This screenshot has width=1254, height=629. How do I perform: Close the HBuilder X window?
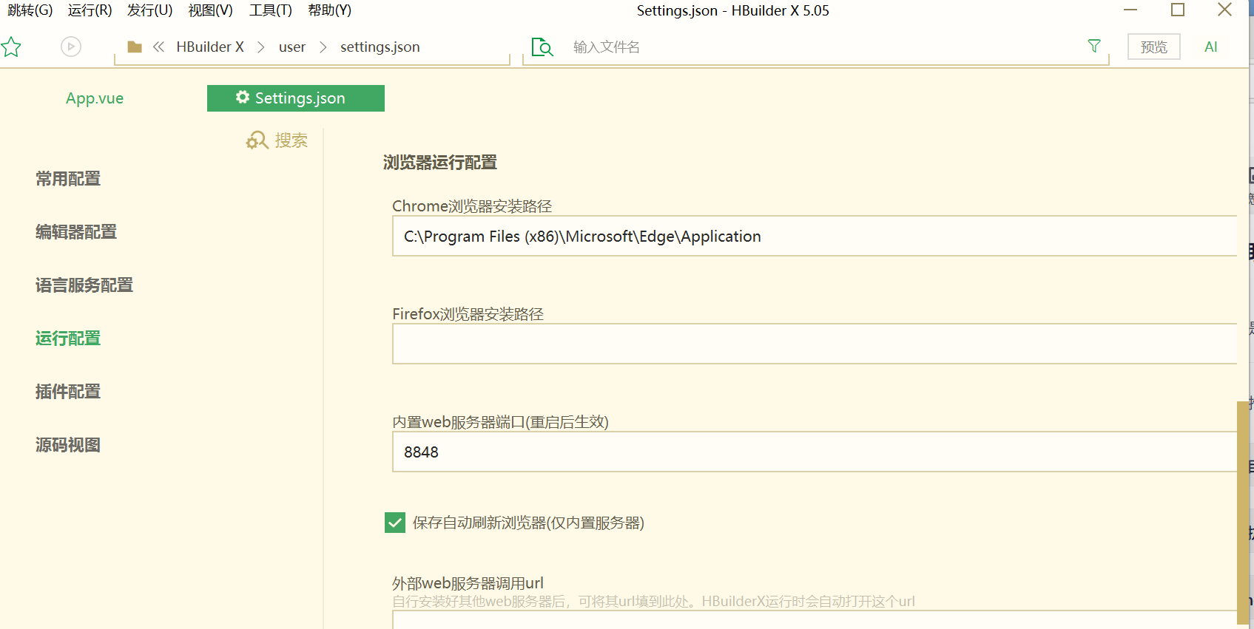coord(1225,10)
